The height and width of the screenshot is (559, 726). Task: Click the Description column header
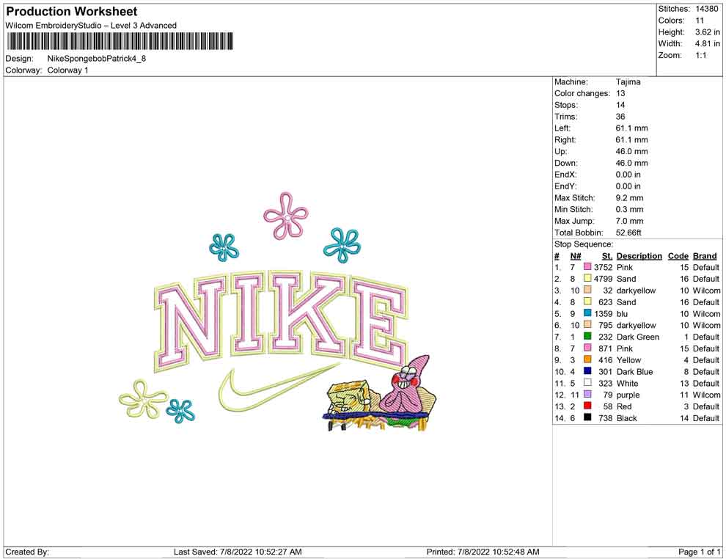(639, 256)
